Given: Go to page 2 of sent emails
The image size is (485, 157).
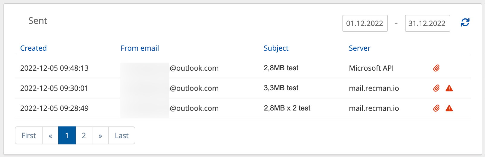Looking at the screenshot, I should click(x=84, y=136).
